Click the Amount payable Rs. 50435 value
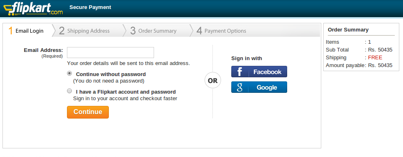Screen dimensions: 403x157 [380, 65]
